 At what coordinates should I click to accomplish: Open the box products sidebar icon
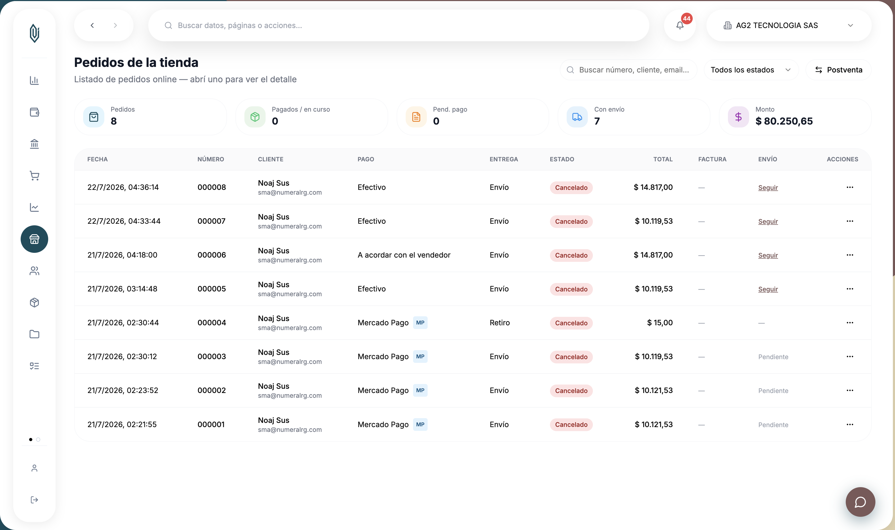pyautogui.click(x=34, y=303)
